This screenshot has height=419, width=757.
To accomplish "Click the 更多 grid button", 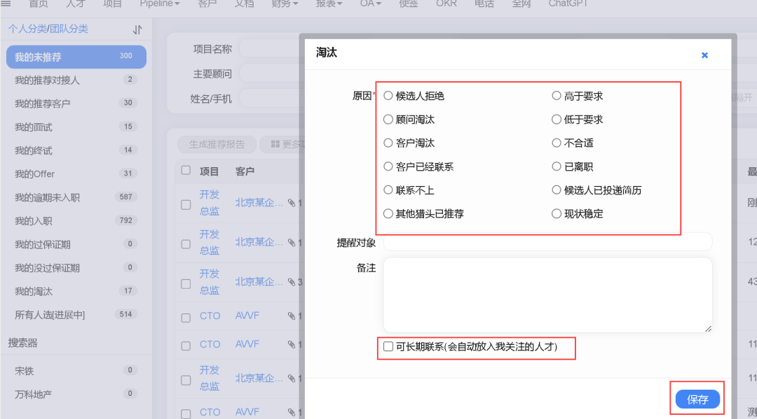I will (282, 145).
